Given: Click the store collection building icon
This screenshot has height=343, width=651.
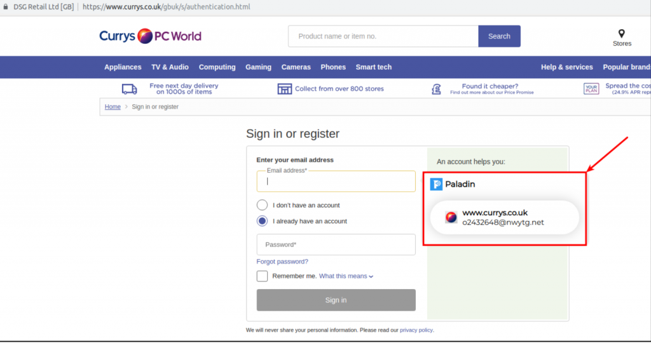Looking at the screenshot, I should click(x=284, y=89).
